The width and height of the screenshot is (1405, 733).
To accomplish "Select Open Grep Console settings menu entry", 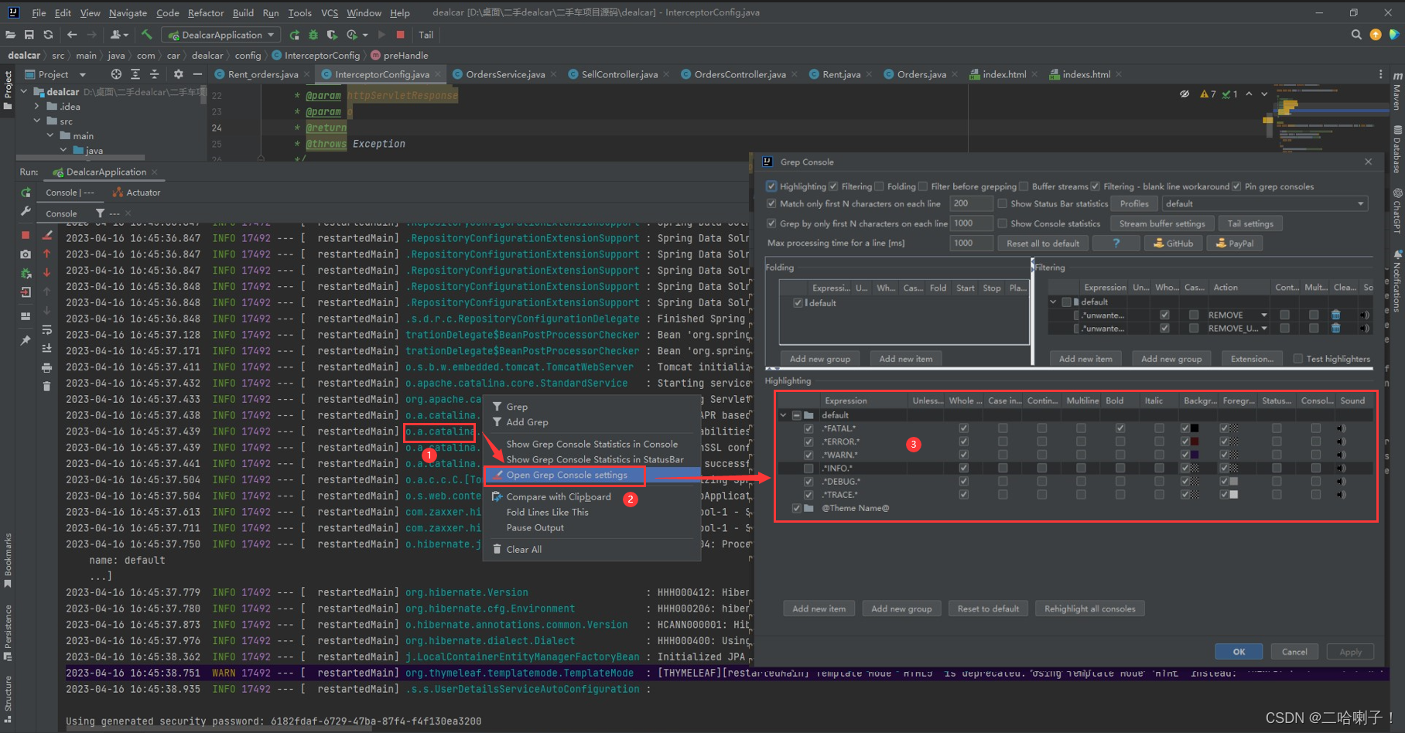I will click(x=566, y=475).
